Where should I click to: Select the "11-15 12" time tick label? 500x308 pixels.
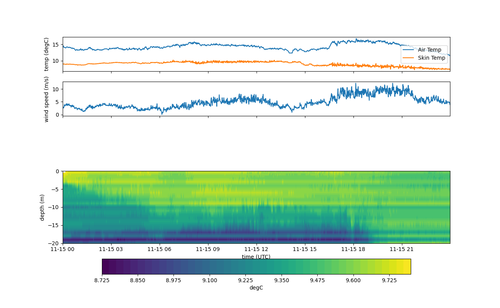pos(256,249)
